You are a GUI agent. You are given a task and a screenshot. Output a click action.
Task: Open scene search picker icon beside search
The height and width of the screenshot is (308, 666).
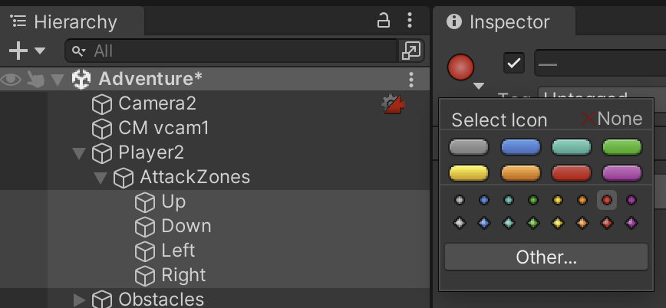point(411,51)
